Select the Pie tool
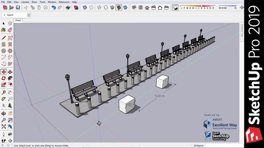The height and width of the screenshot is (148, 264). (x=10, y=64)
